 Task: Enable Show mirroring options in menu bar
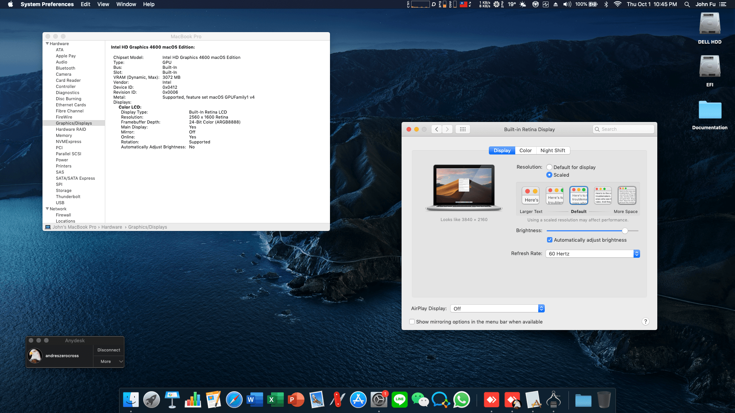(412, 322)
